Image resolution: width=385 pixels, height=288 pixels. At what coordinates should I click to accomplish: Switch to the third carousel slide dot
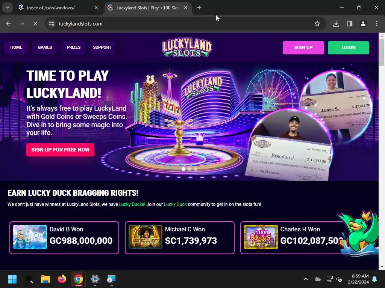click(196, 169)
